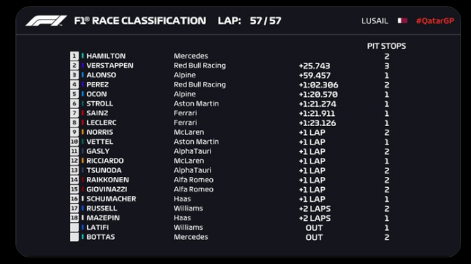The image size is (471, 264).
Task: Select driver name ALONSO
Action: coord(101,75)
